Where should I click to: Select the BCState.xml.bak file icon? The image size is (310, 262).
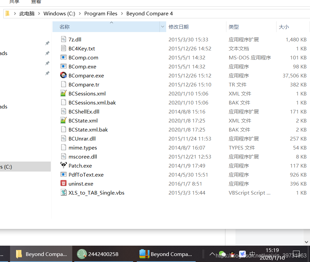click(x=64, y=129)
